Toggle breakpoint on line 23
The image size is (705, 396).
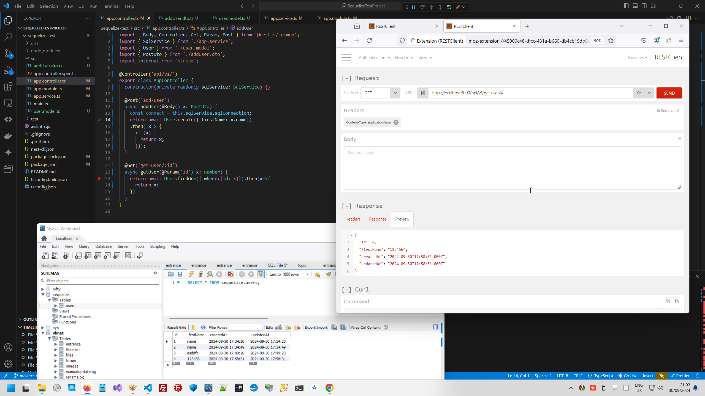pos(99,178)
